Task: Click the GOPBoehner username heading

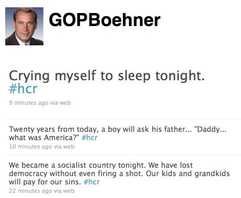Action: tap(105, 20)
